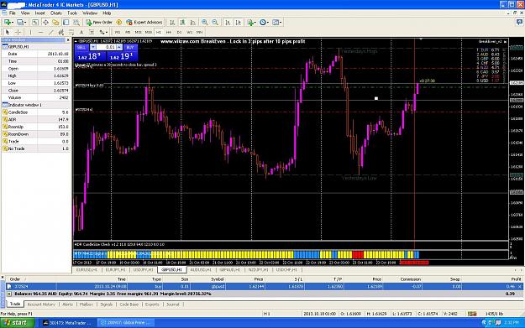525x328 pixels.
Task: Open the Insert menu
Action: [39, 13]
